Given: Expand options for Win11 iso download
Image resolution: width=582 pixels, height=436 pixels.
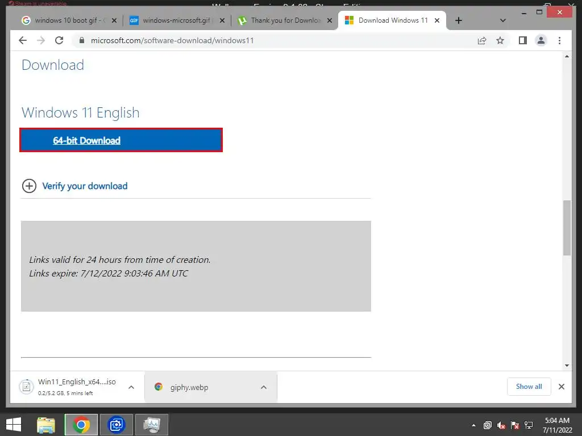Looking at the screenshot, I should (x=131, y=387).
